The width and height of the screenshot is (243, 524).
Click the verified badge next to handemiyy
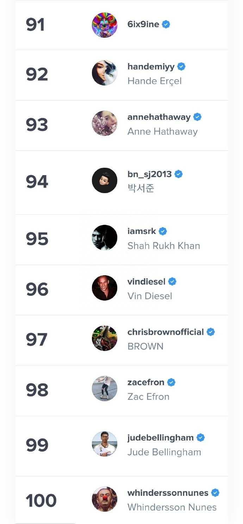[x=181, y=67]
